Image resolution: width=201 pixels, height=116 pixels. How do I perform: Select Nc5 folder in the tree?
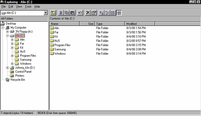23,51
